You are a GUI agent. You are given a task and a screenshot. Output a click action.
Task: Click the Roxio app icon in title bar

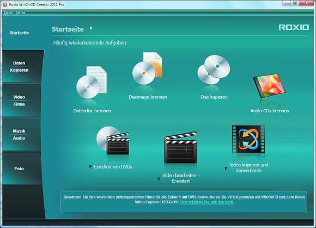point(5,4)
